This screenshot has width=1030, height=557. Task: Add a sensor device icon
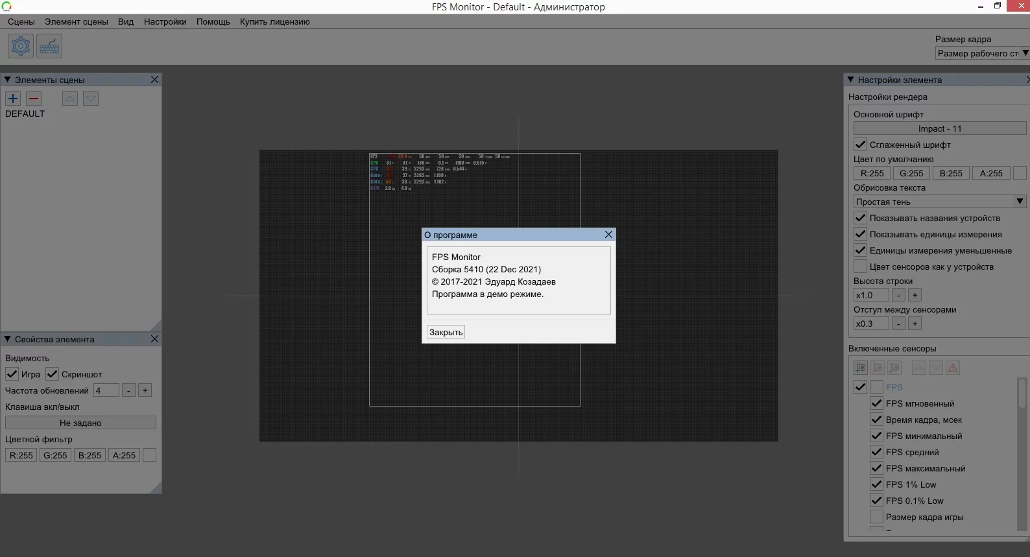coord(861,368)
